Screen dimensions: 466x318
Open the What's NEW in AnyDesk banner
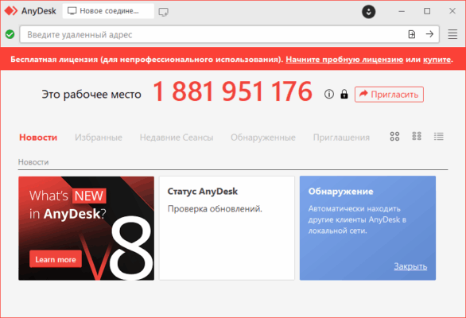pos(86,228)
